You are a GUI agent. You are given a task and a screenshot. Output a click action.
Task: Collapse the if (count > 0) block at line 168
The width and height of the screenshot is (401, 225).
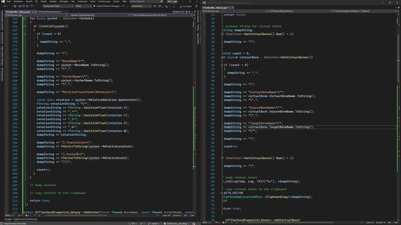[25, 34]
